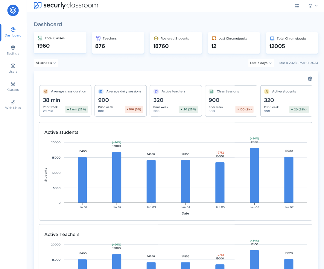
Task: Select Dashboard in the sidebar menu
Action: [13, 32]
